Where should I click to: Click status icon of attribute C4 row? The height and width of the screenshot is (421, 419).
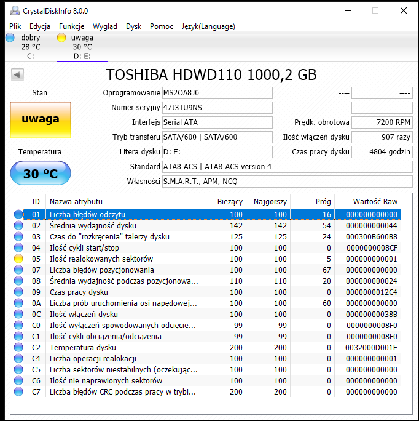coord(18,358)
